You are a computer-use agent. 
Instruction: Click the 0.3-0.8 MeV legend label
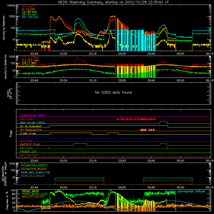pyautogui.click(x=30, y=60)
